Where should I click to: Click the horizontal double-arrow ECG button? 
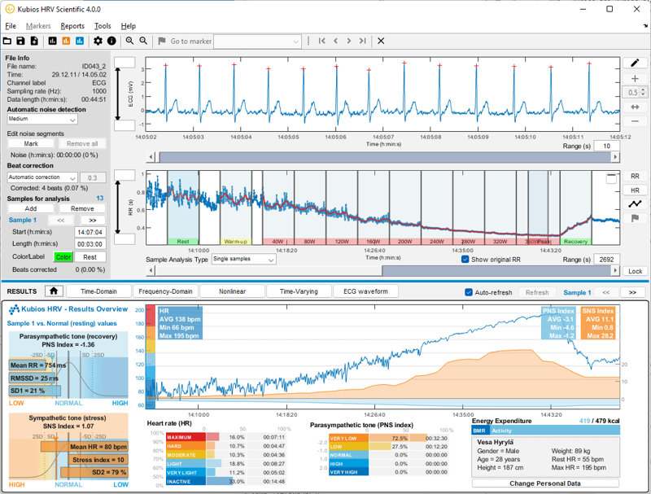635,107
